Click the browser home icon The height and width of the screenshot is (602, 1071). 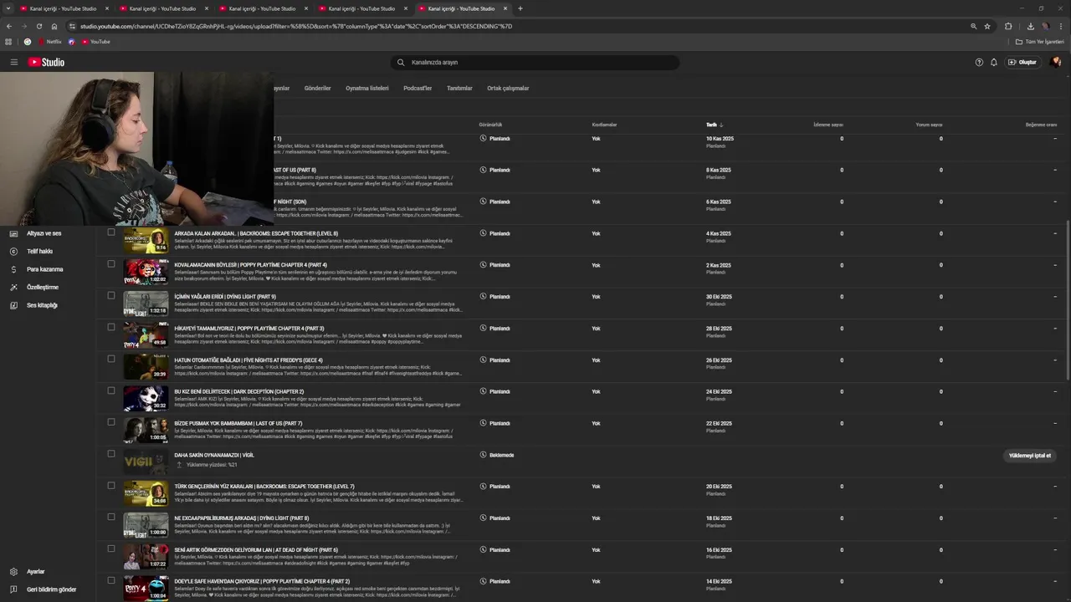54,26
